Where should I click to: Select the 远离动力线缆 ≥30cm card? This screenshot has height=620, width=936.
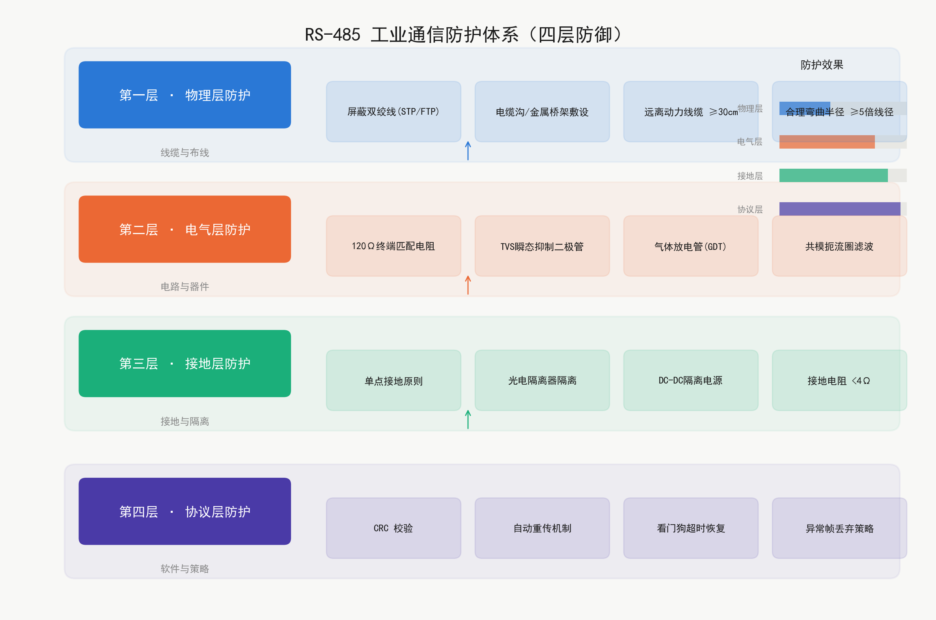click(x=691, y=112)
